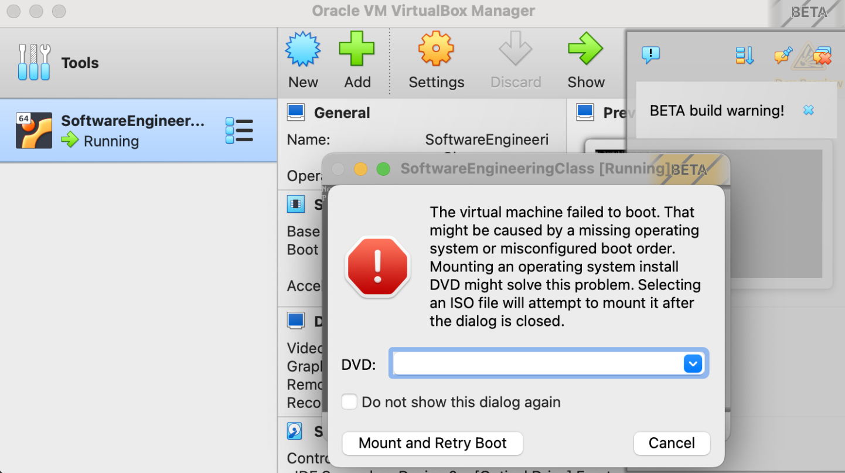Click the SoftwareEngineer VM 64-bit OS icon

[34, 130]
